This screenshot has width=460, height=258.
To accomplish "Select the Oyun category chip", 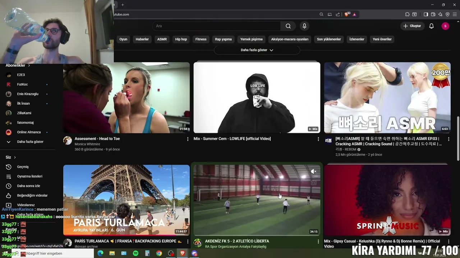I will coord(123,39).
